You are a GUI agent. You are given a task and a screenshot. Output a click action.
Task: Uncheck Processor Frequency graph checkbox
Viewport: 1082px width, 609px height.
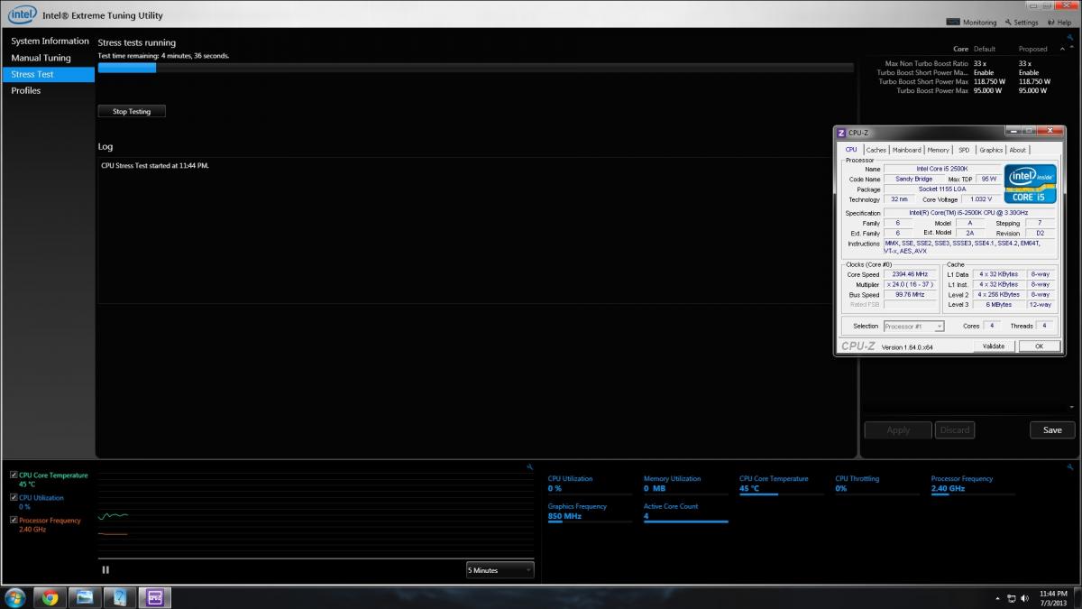[14, 520]
